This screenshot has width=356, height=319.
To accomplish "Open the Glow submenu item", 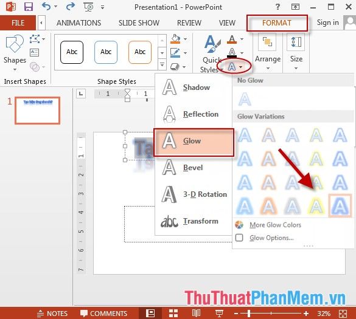I will (194, 142).
